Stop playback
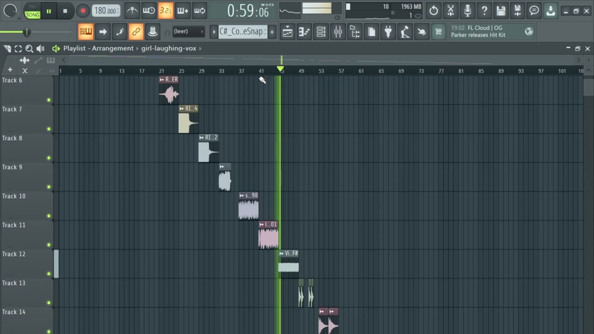Image resolution: width=594 pixels, height=334 pixels. coord(65,11)
